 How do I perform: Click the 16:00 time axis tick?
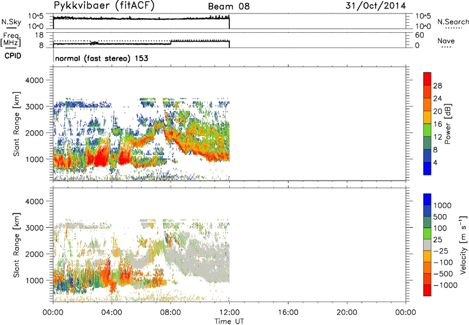coord(288,313)
